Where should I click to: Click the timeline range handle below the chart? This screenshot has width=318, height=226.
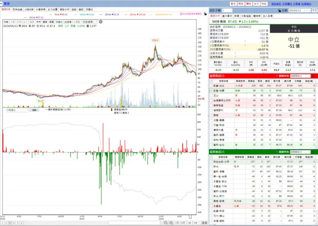190,217
